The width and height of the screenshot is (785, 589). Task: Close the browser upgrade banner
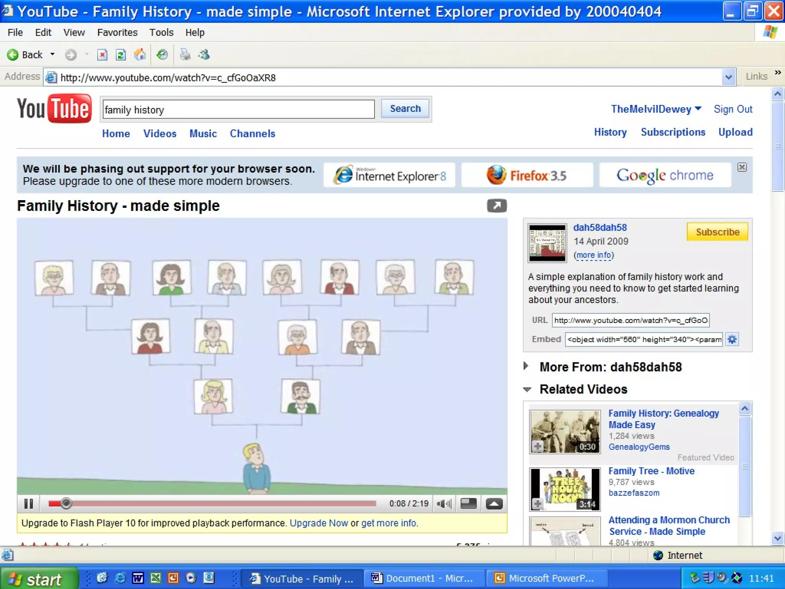click(x=742, y=167)
